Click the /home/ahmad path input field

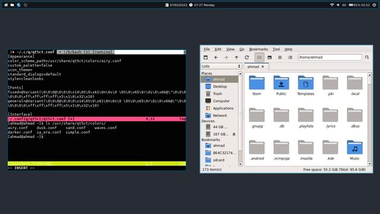tap(330, 57)
